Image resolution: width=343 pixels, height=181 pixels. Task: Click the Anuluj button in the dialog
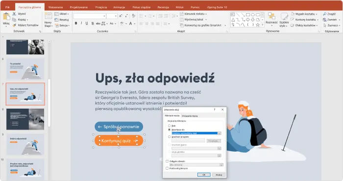tap(219, 175)
